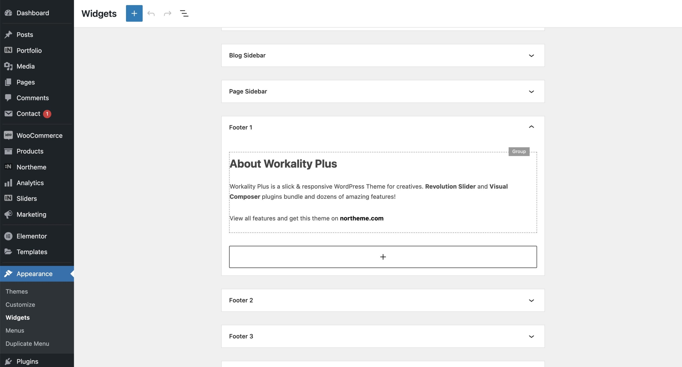
Task: Click the redo arrow in toolbar
Action: [x=168, y=13]
